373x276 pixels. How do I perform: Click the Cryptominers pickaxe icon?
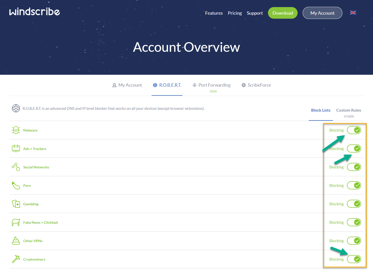pyautogui.click(x=16, y=259)
